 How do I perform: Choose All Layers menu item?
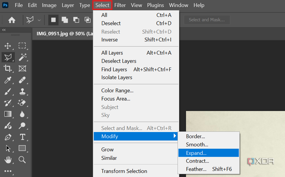[136, 53]
